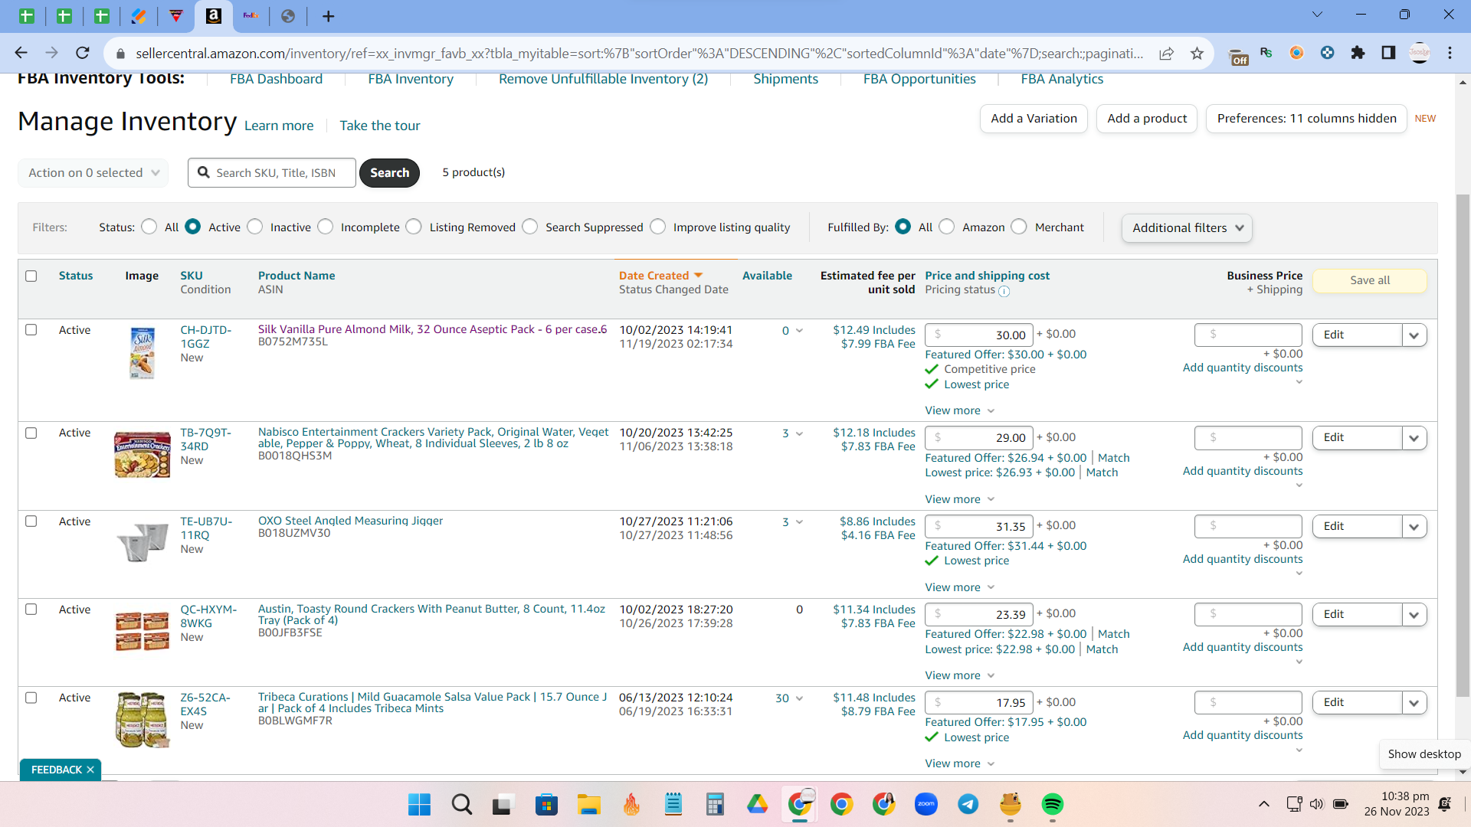
Task: Open the Action on 0 selected dropdown
Action: [93, 173]
